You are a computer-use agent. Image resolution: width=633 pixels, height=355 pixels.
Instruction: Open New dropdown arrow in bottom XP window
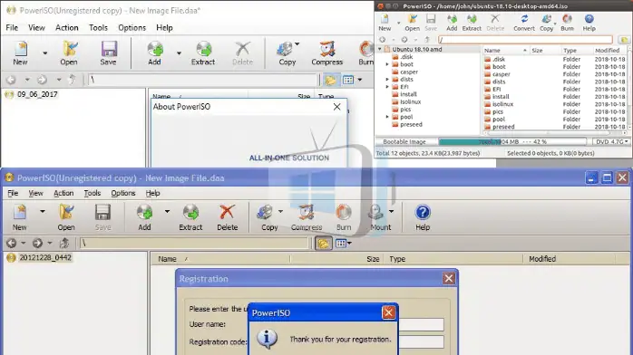43,212
